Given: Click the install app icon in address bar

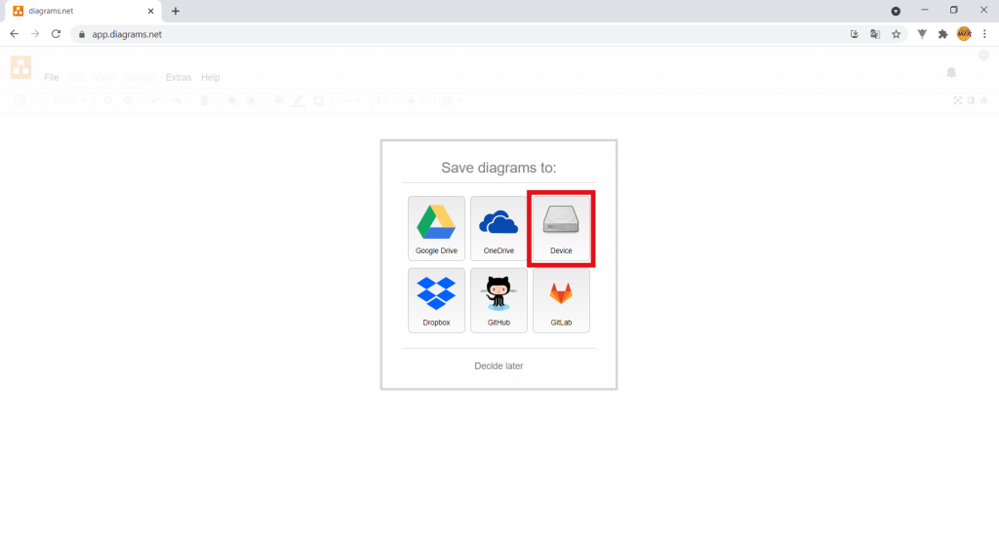Looking at the screenshot, I should click(x=855, y=34).
